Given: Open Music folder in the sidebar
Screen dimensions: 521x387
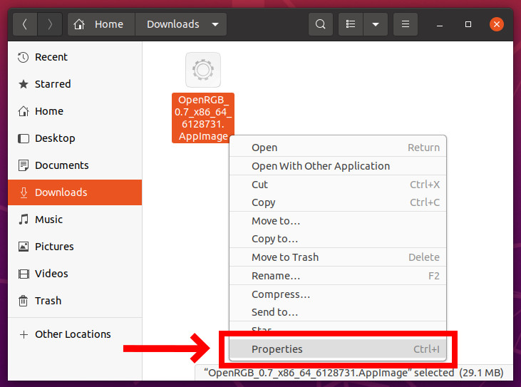Looking at the screenshot, I should click(x=75, y=220).
